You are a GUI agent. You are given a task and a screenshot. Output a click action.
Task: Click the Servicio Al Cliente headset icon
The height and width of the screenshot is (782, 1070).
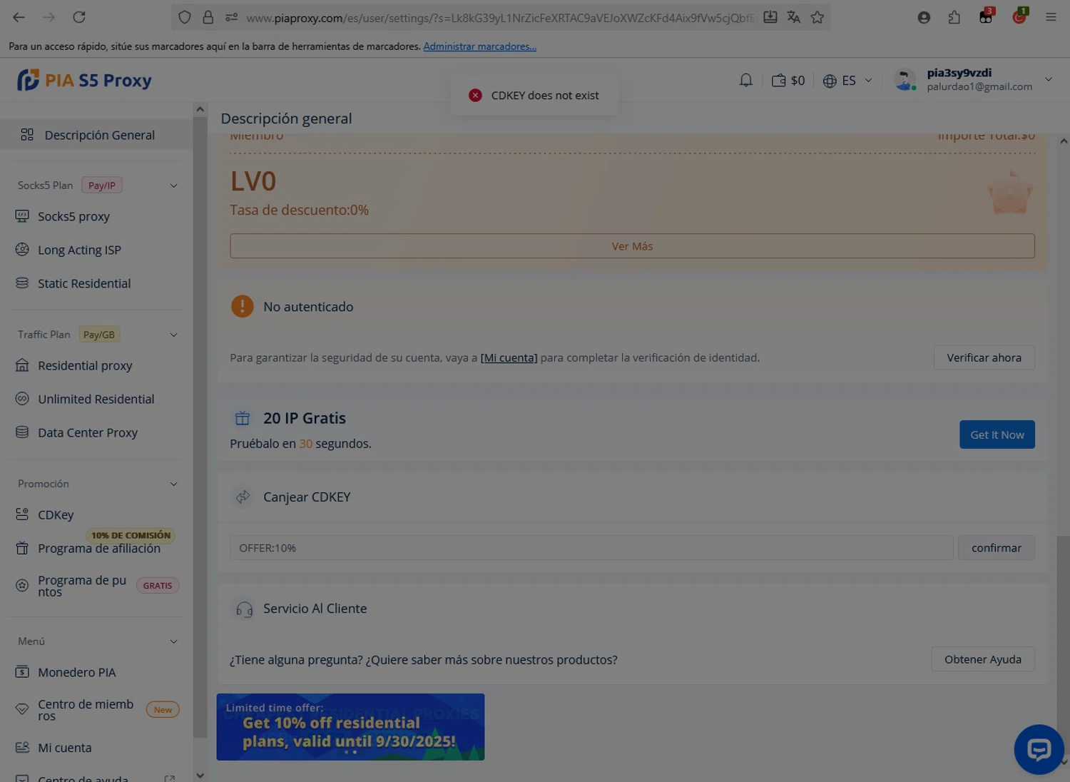click(244, 609)
